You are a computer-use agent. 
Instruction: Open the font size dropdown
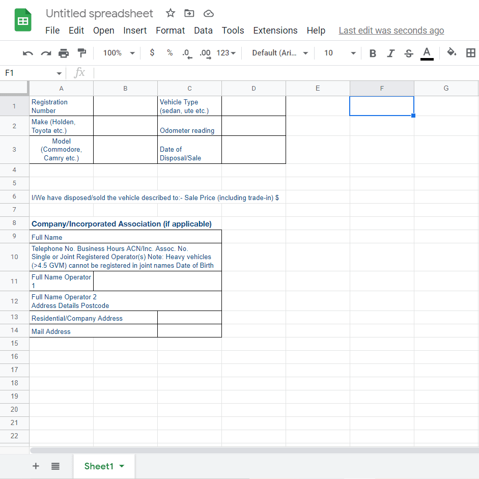point(340,53)
